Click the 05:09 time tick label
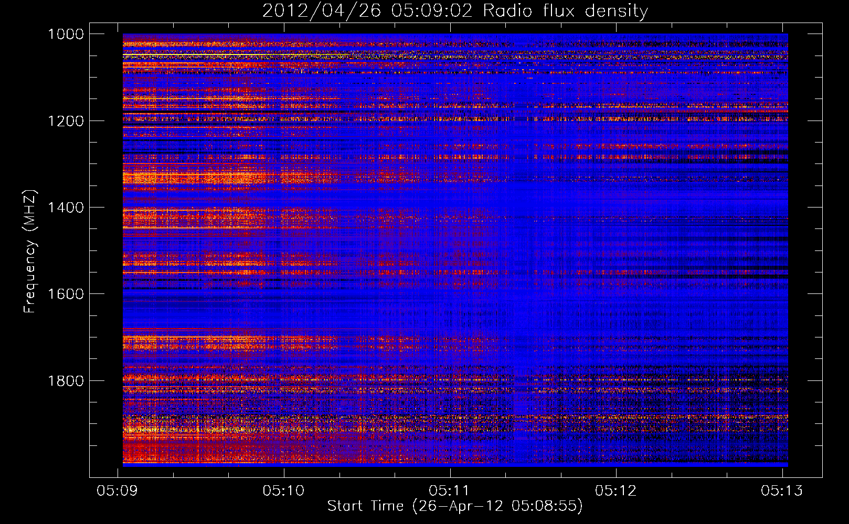The height and width of the screenshot is (524, 849). pyautogui.click(x=118, y=491)
